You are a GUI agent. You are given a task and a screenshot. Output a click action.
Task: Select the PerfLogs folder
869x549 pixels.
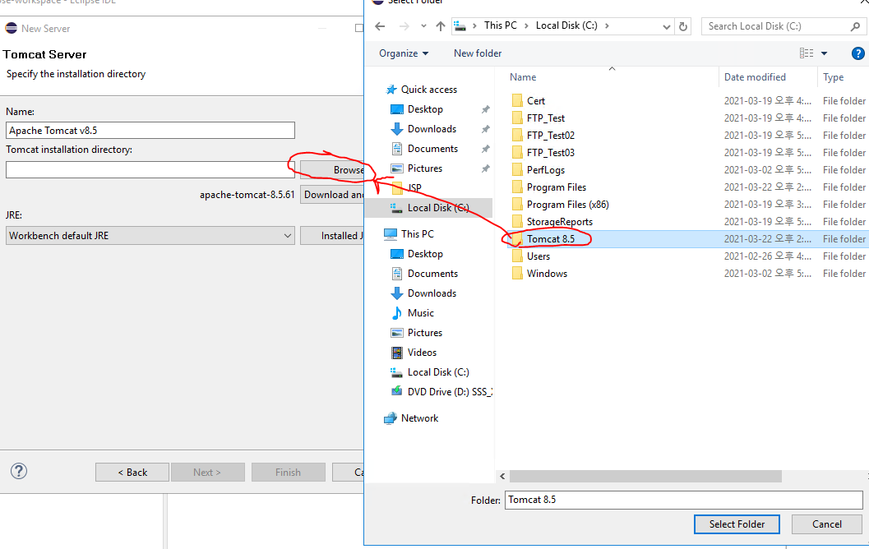tap(545, 169)
